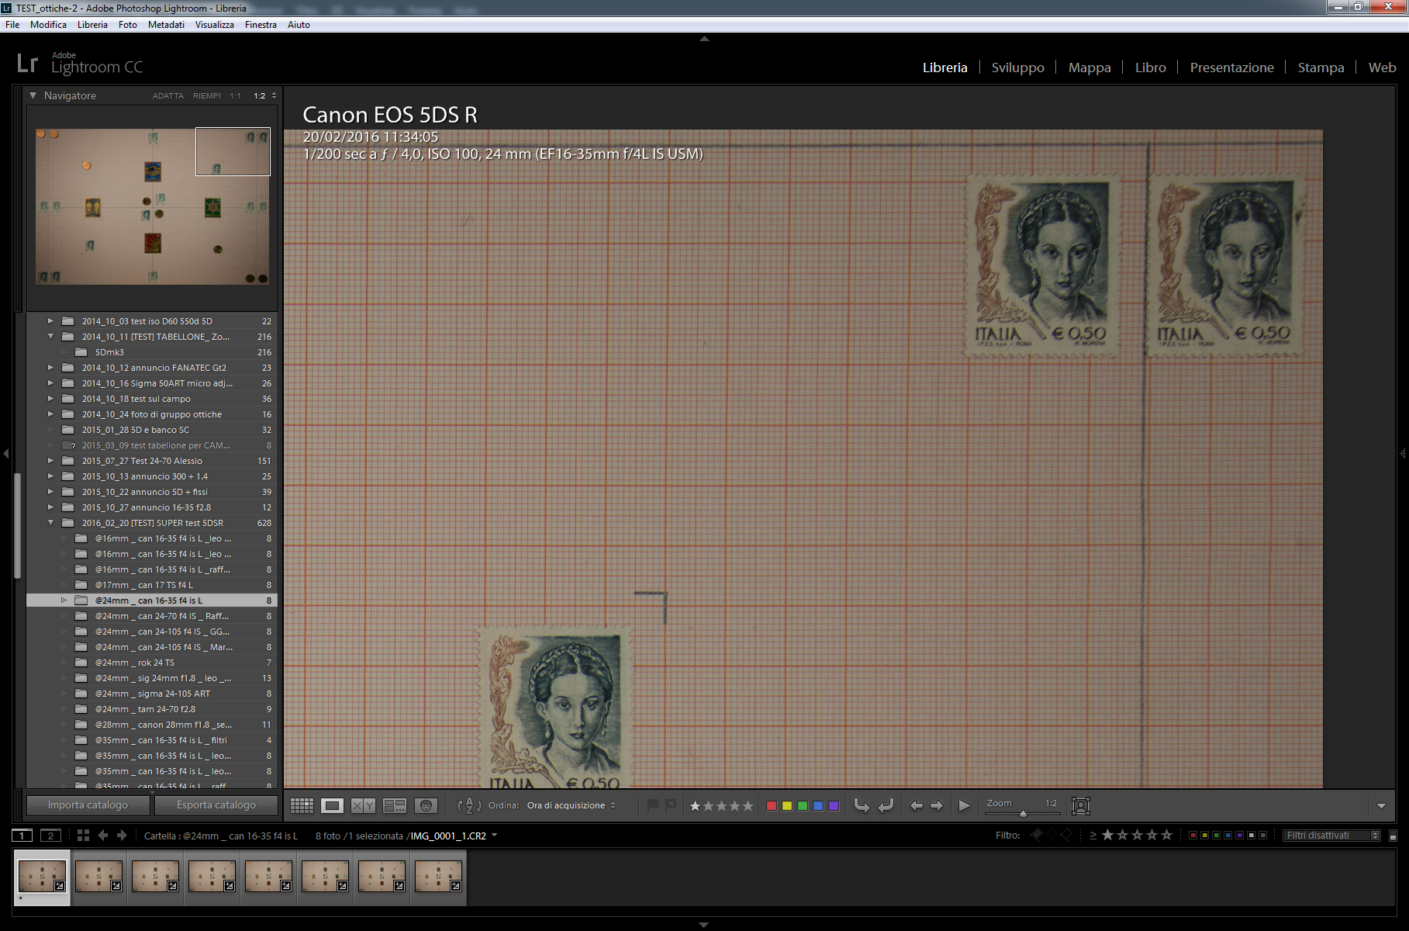Filter by no color label

pos(1262,836)
